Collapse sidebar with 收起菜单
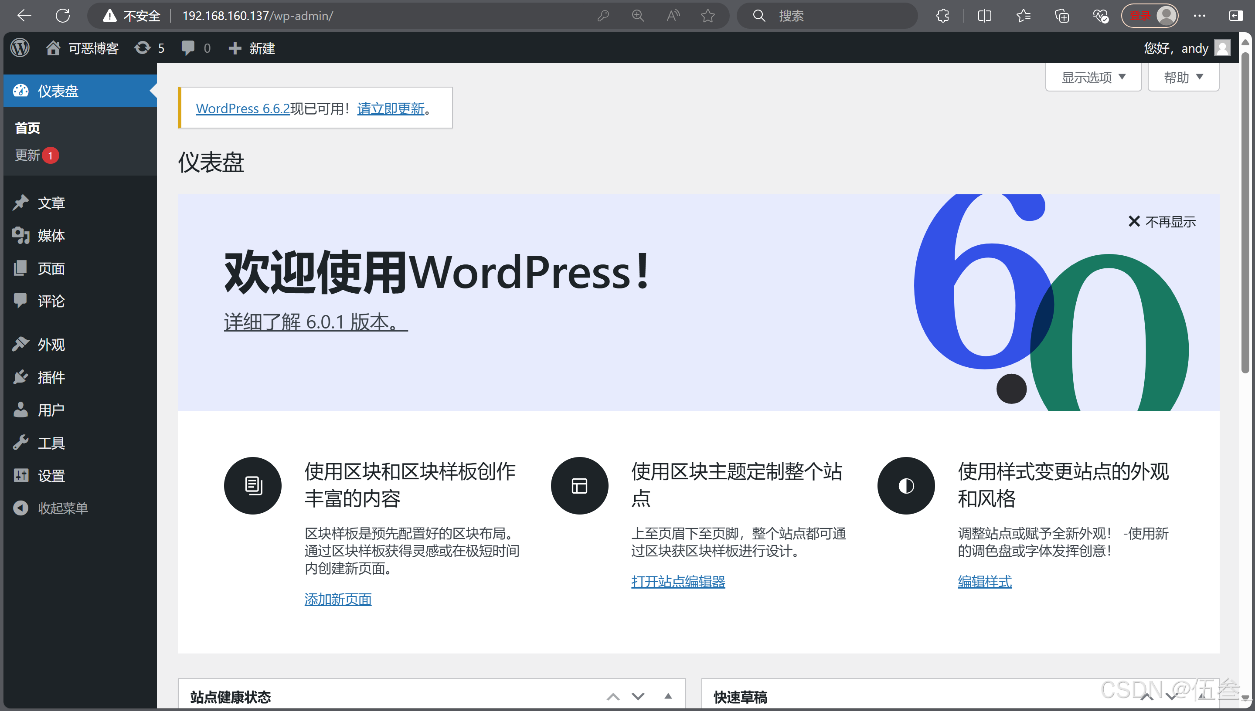Image resolution: width=1255 pixels, height=711 pixels. 80,508
